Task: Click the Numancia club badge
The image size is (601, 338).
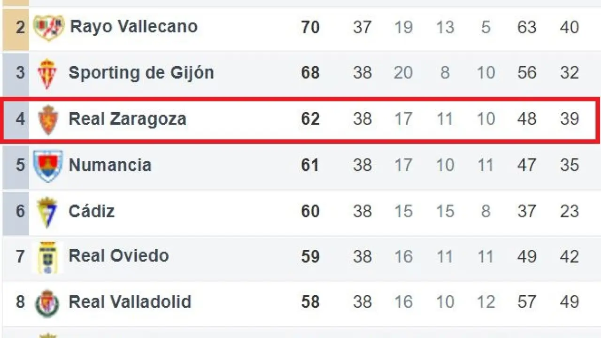Action: coord(48,166)
